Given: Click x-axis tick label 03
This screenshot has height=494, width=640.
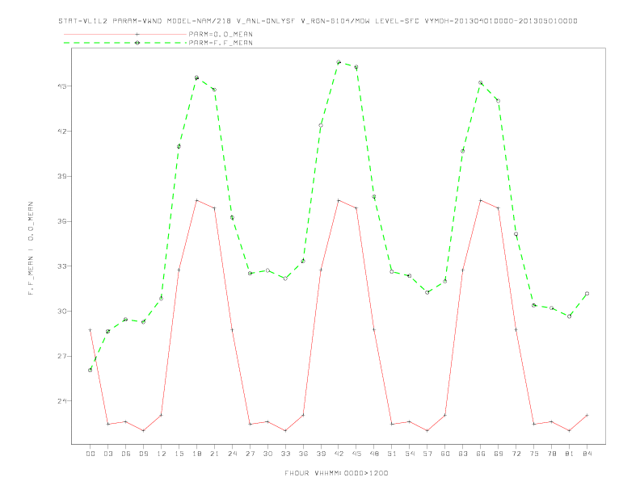Looking at the screenshot, I should 107,454.
